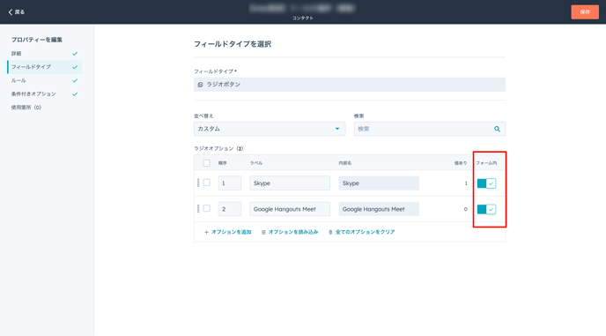Toggle the form switch for Skype
The image size is (606, 336).
coord(486,183)
